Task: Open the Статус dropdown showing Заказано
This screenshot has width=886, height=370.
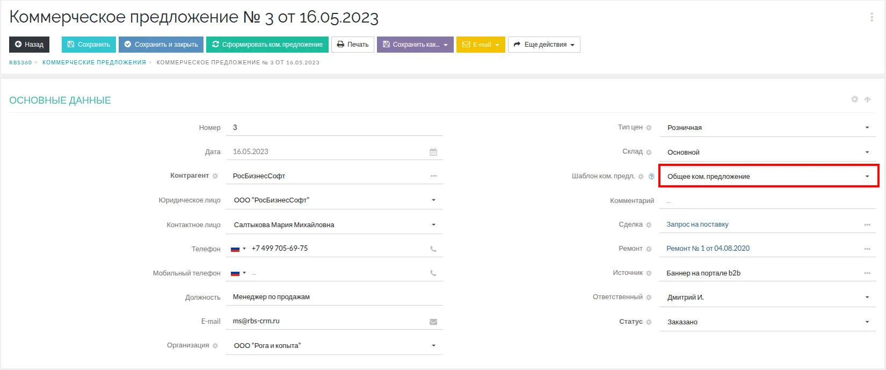Action: 867,322
